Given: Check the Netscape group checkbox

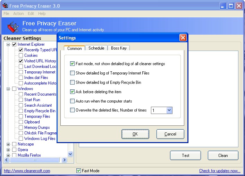Looking at the screenshot, I should [x=14, y=144].
